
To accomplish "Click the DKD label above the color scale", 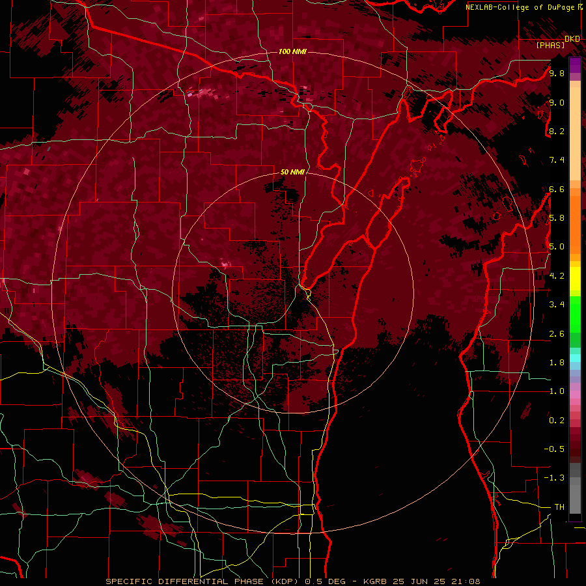I will tap(572, 39).
